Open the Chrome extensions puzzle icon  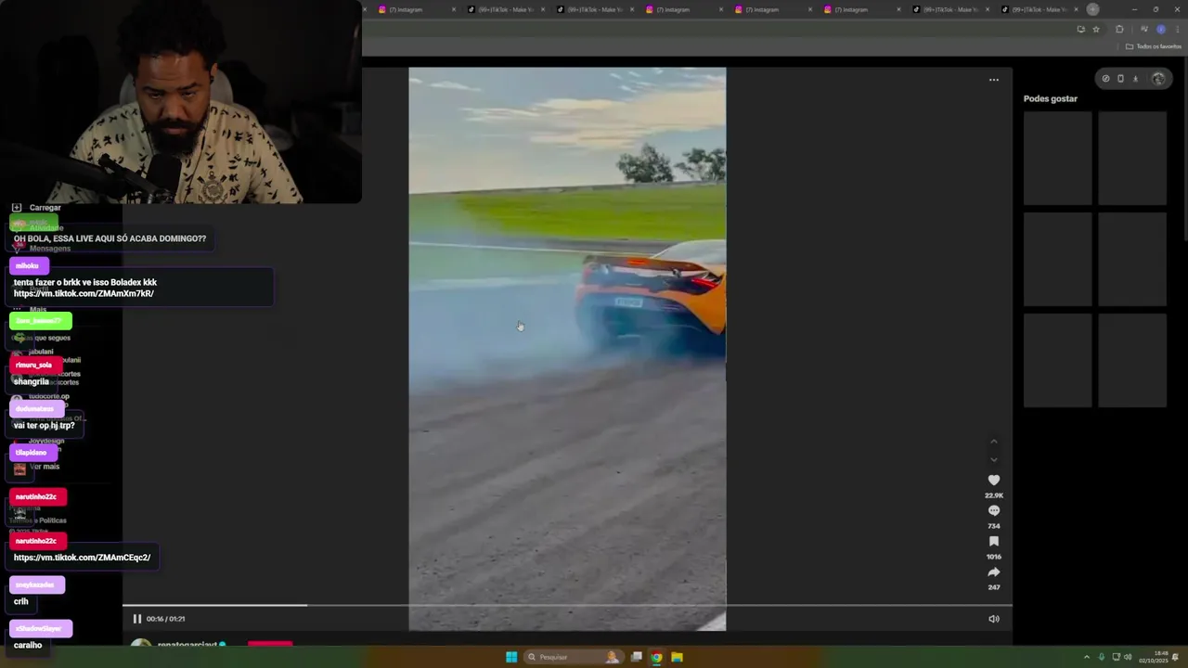tap(1119, 30)
